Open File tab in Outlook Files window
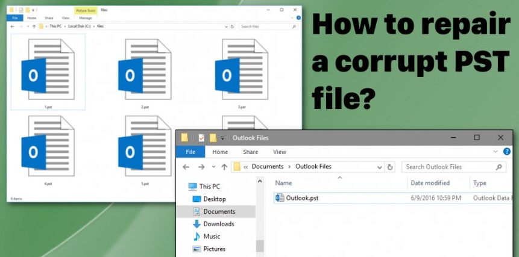This screenshot has width=519, height=257. pyautogui.click(x=190, y=152)
